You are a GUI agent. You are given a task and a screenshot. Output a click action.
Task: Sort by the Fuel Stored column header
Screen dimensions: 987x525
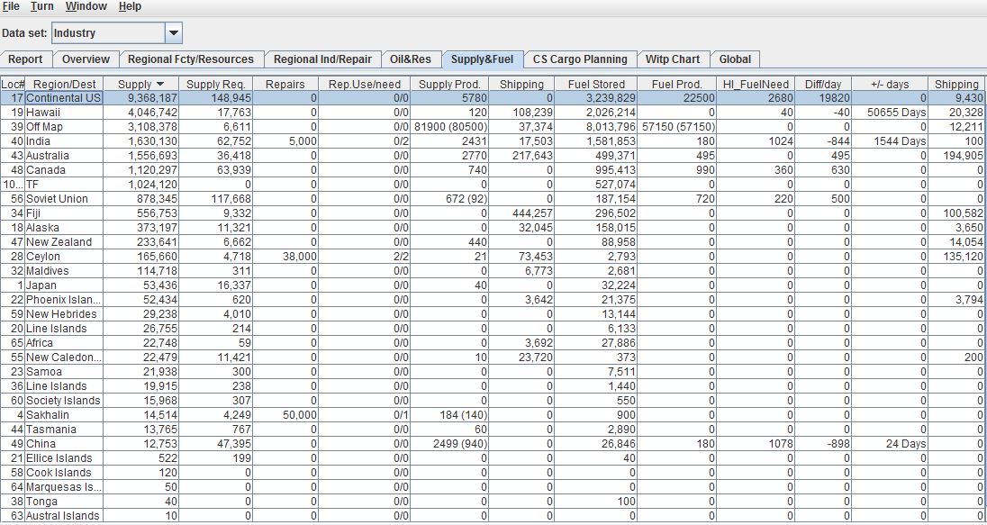595,84
